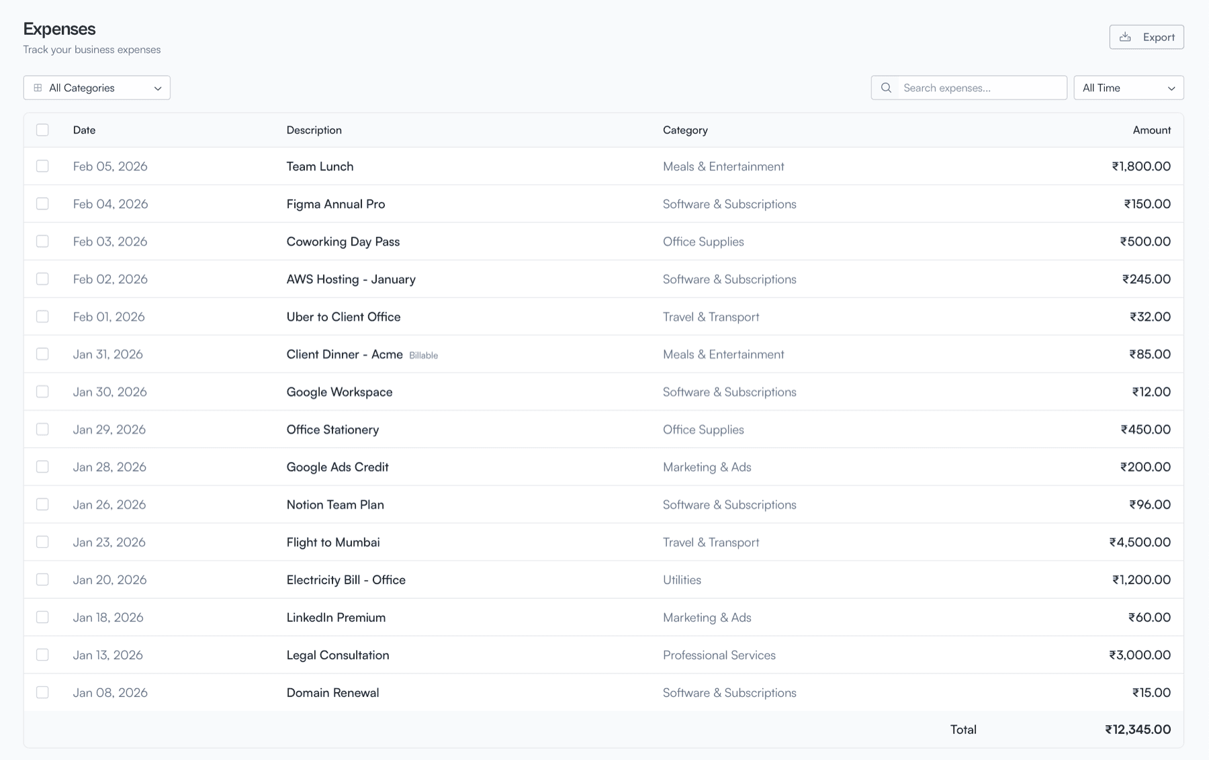
Task: Check the Legal Consultation expense
Action: click(x=42, y=655)
